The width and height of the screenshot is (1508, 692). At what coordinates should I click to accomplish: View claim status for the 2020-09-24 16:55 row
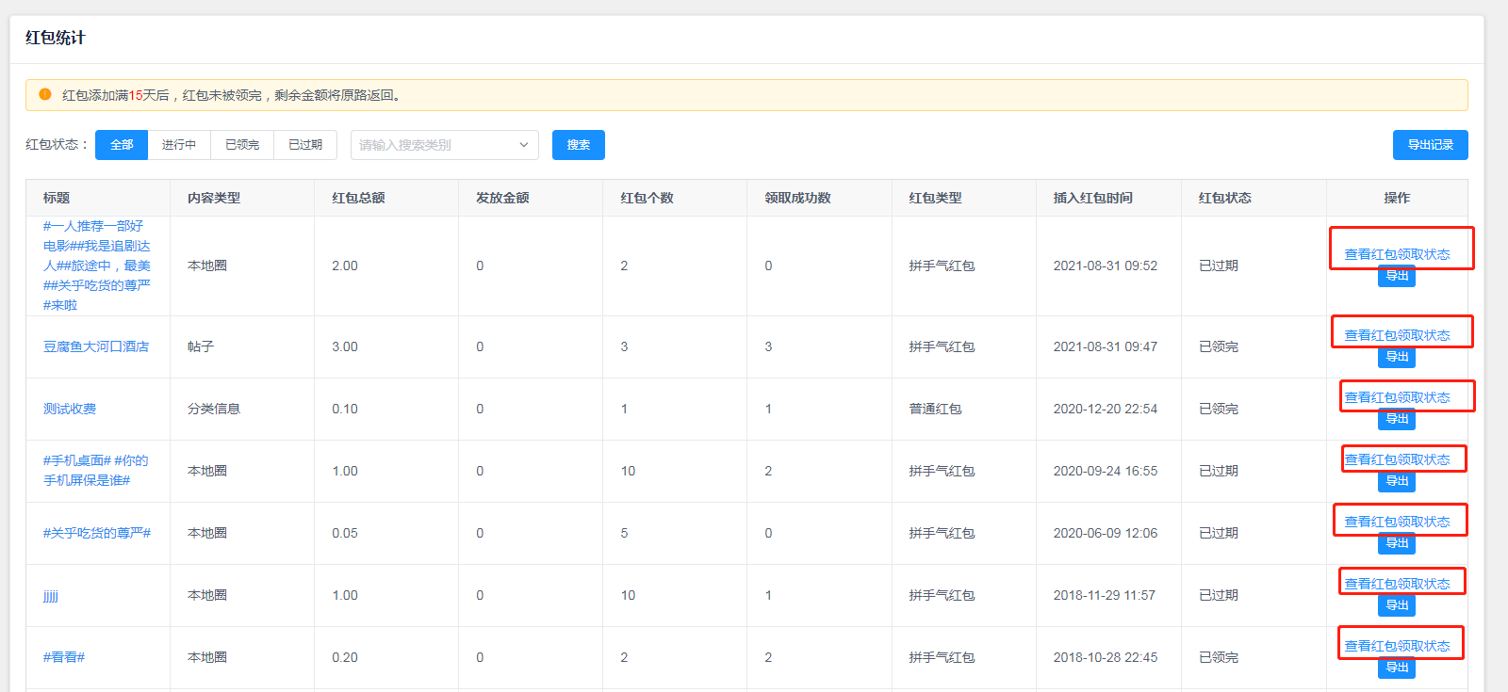coord(1397,459)
